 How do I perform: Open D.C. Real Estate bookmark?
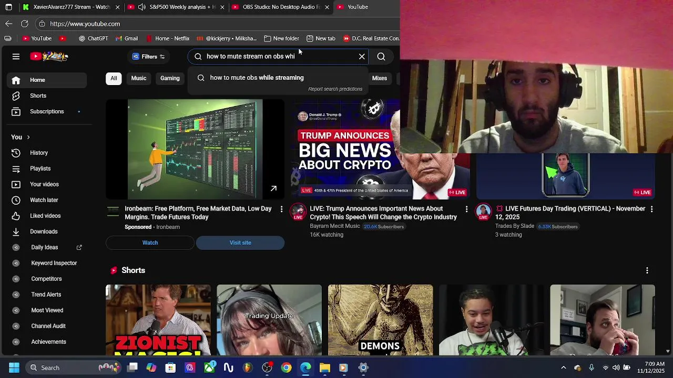[x=371, y=38]
